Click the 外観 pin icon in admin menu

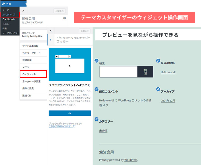[x=3, y=4]
